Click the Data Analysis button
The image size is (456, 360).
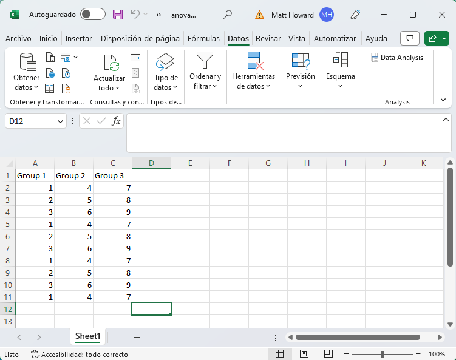[396, 58]
